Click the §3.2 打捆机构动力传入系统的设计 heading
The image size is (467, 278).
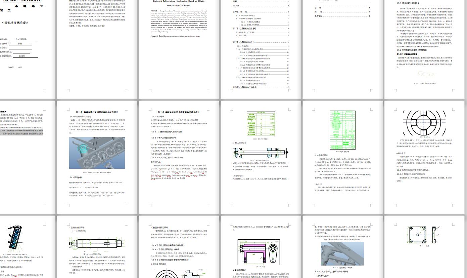[x=167, y=132]
